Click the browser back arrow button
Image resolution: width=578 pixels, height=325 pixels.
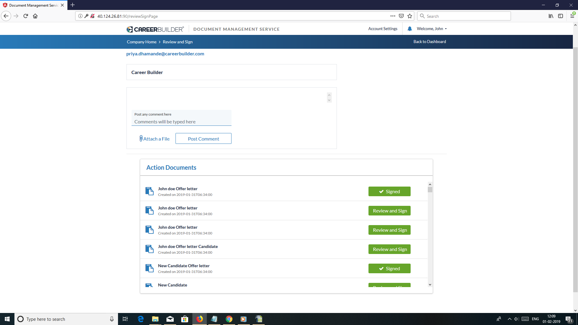coord(6,16)
